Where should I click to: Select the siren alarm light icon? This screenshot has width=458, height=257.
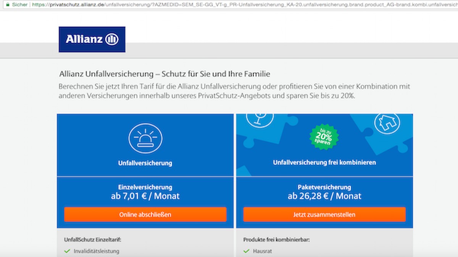[145, 138]
